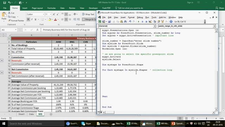Click the Reset stop icon in VBA toolbar

point(146,22)
